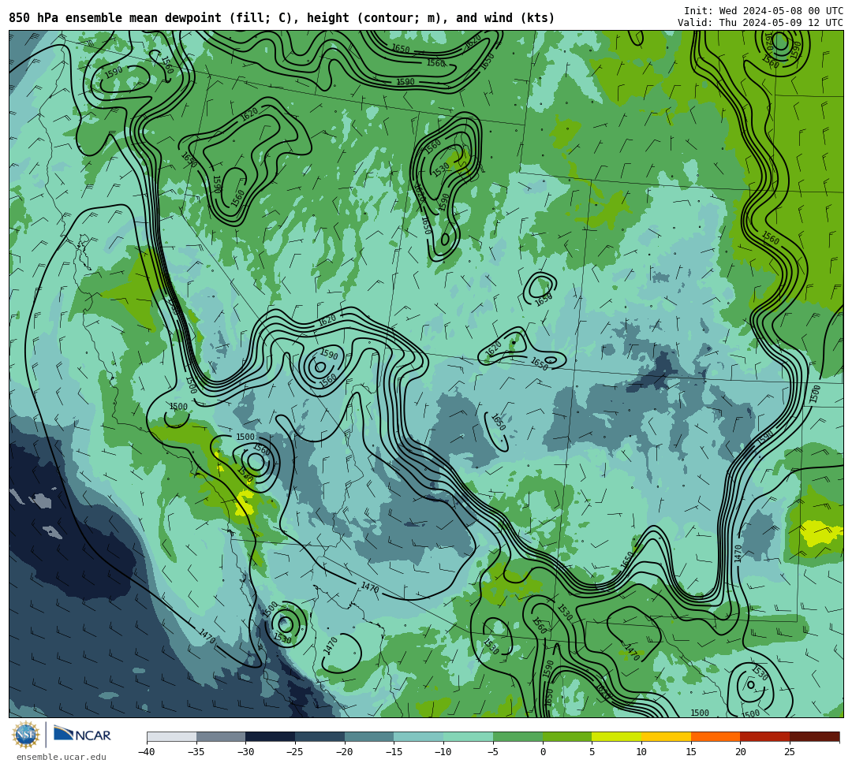Click the -10 to -5 mint green swatch
The width and height of the screenshot is (852, 767).
(x=469, y=736)
